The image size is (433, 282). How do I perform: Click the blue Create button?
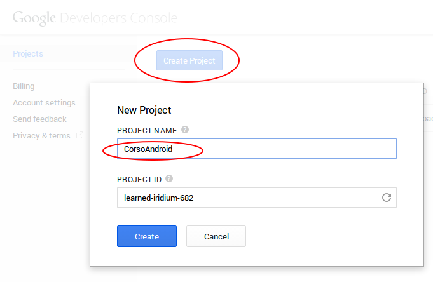[x=147, y=236]
